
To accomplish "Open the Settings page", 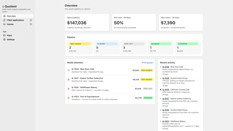I will click(x=17, y=40).
